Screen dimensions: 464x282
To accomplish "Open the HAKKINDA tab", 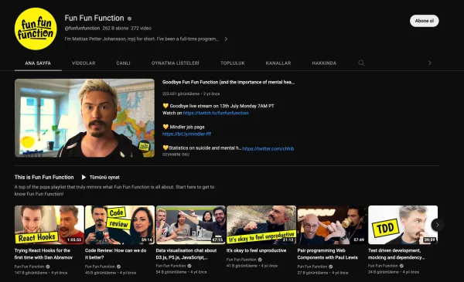I will coord(324,63).
